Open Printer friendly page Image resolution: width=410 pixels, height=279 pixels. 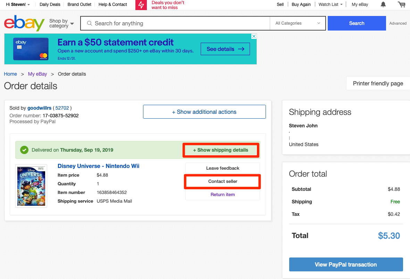[378, 83]
